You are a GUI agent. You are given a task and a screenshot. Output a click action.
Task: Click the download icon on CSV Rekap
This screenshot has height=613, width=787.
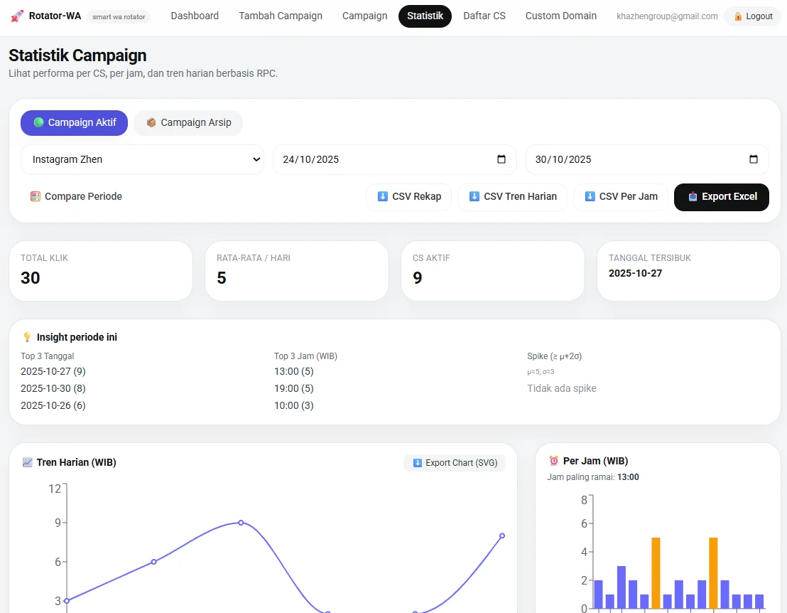click(x=382, y=197)
